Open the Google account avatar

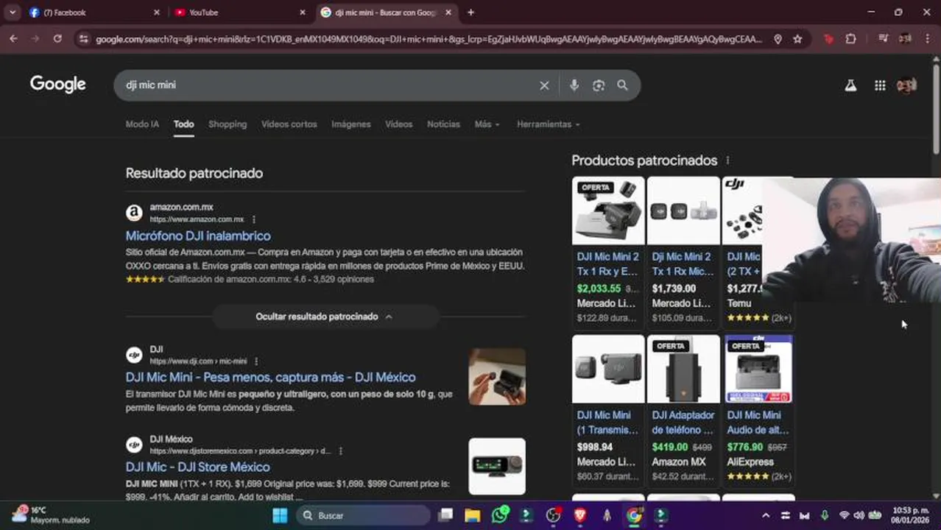point(906,85)
